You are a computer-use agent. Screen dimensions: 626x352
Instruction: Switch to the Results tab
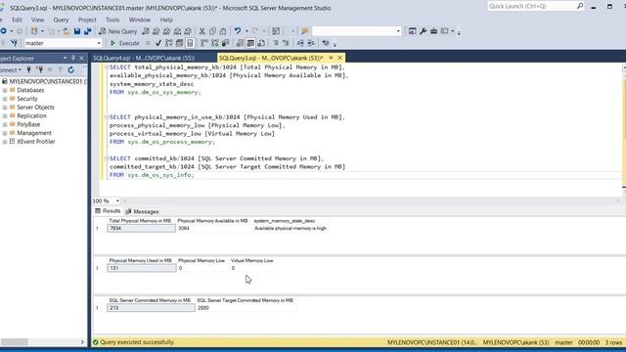[108, 211]
